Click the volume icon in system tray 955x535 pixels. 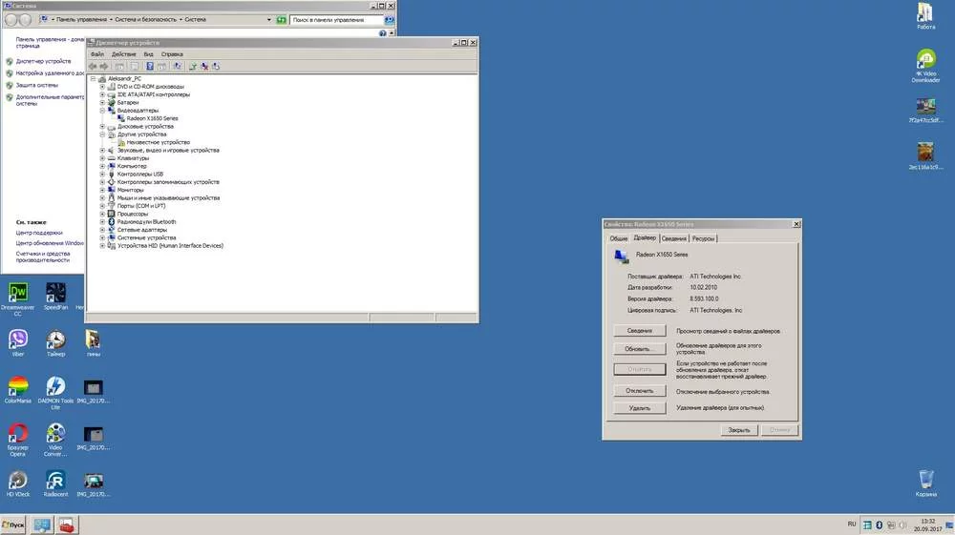tap(902, 525)
